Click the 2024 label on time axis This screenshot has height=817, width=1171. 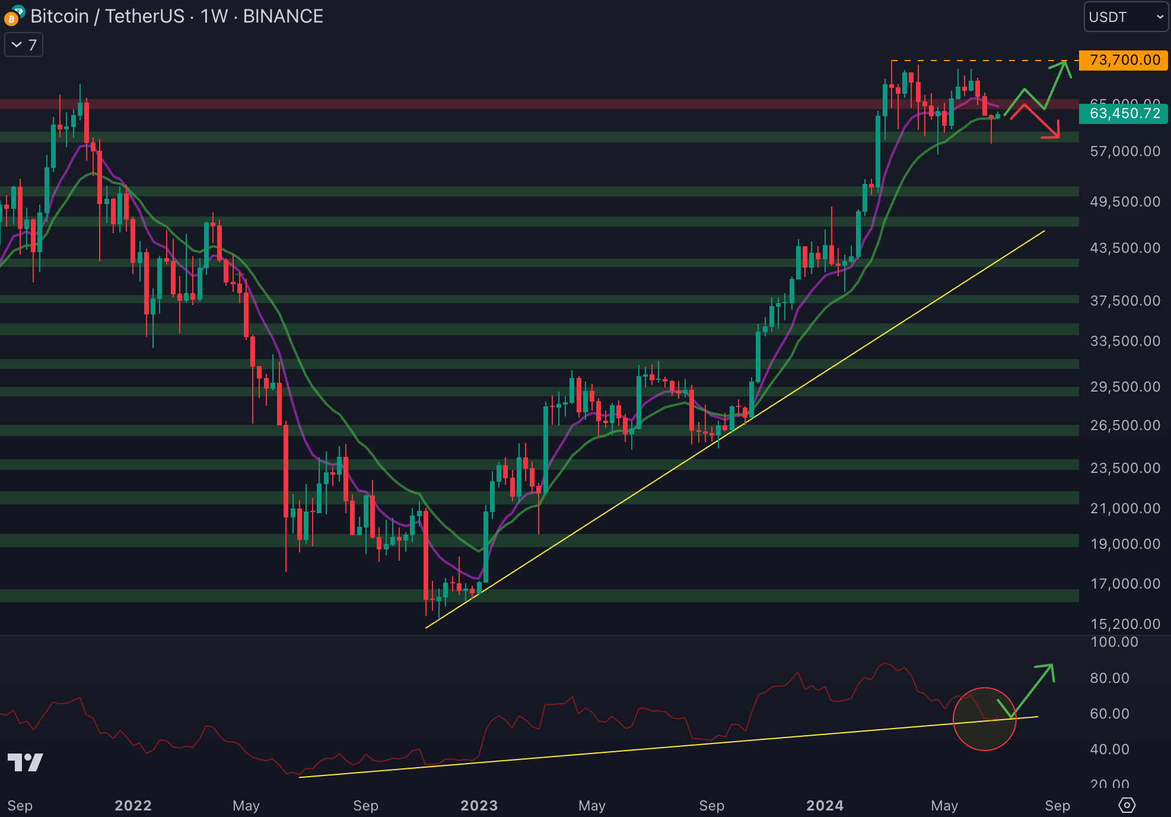(x=825, y=805)
